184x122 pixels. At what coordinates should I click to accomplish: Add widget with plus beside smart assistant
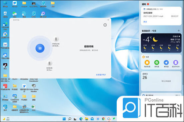pyautogui.click(x=179, y=31)
